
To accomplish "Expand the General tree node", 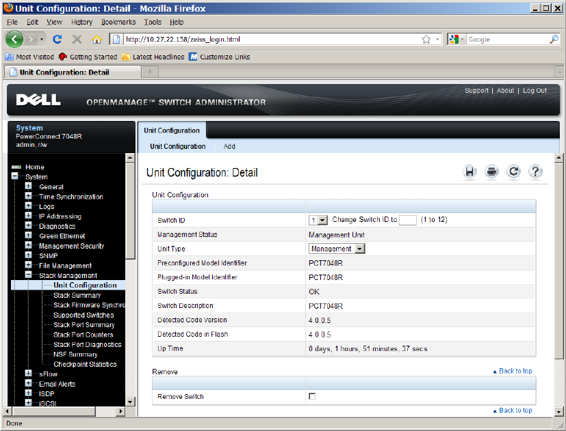I will pyautogui.click(x=28, y=186).
